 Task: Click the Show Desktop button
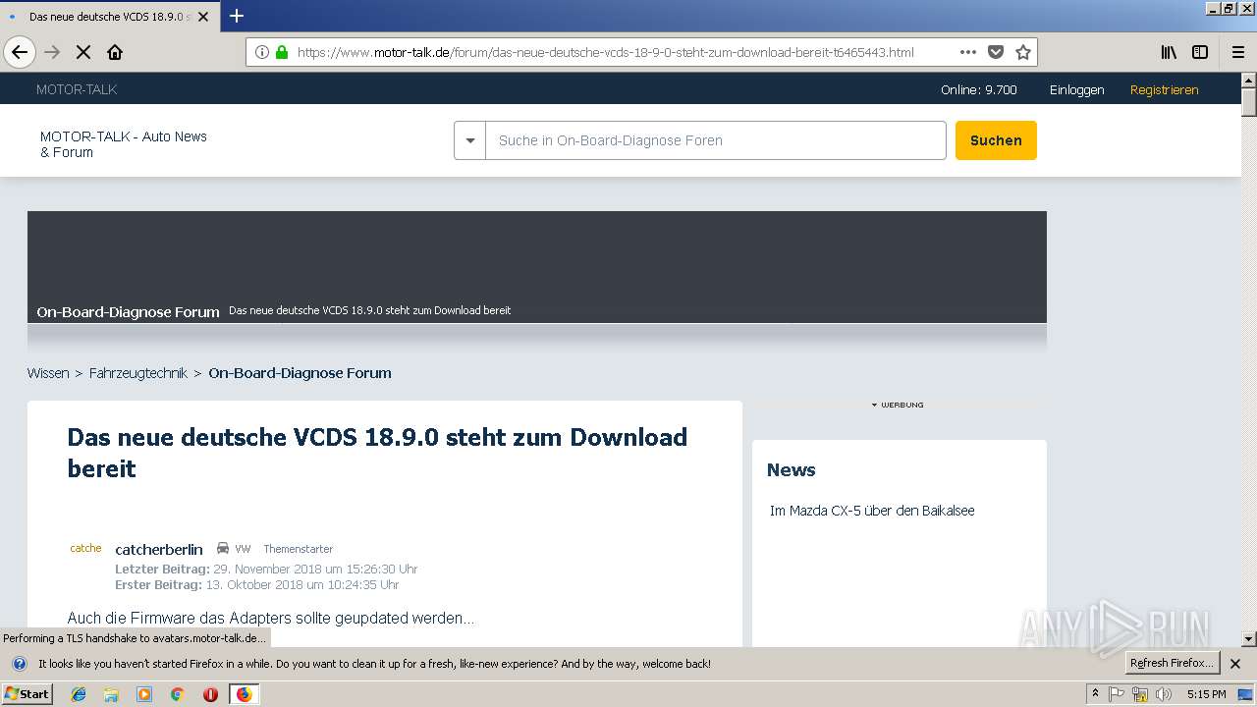click(x=1245, y=694)
